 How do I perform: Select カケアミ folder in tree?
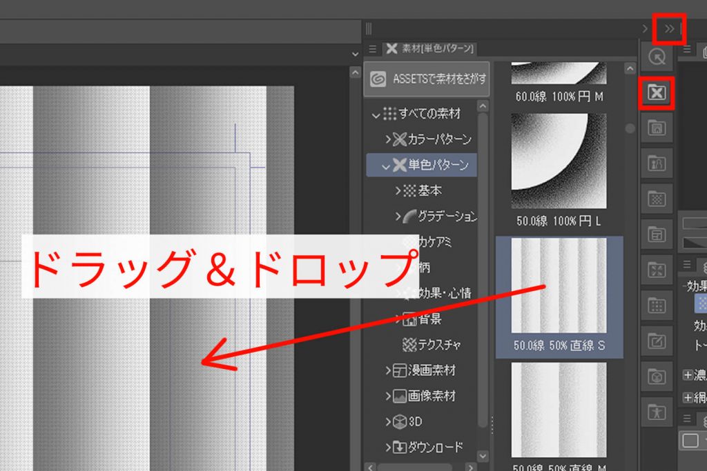[x=435, y=242]
